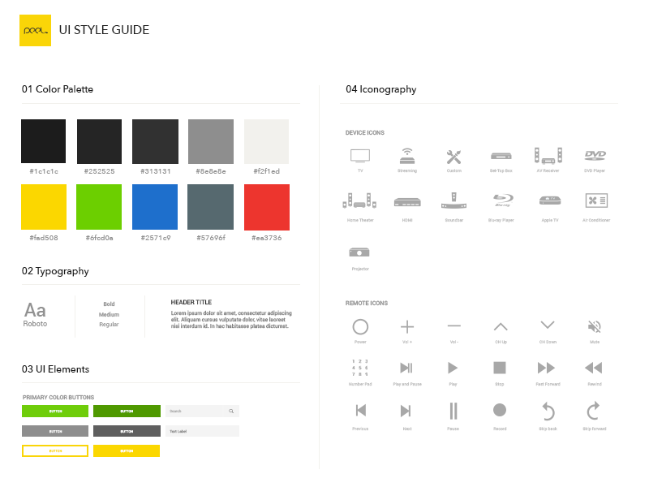
Task: Click the DEVICE ICONS label
Action: (365, 132)
